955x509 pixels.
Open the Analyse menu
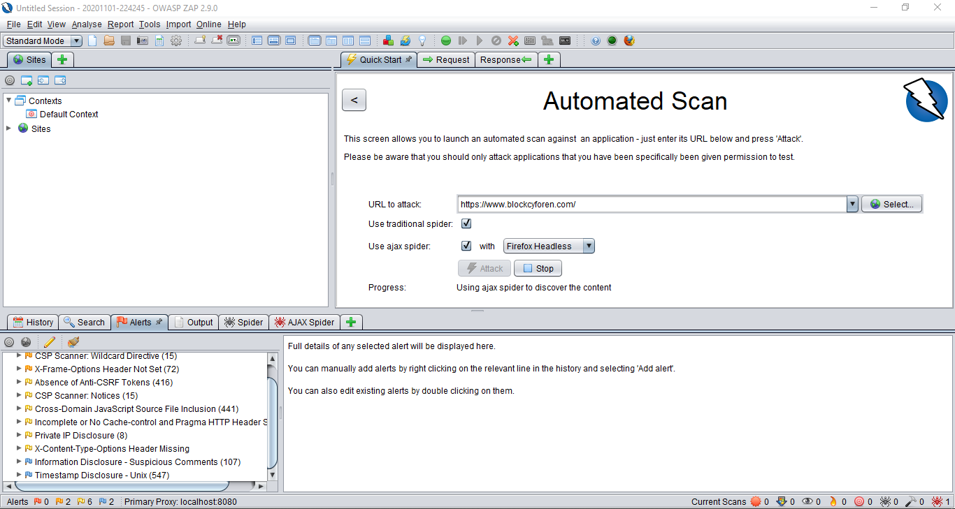click(x=87, y=24)
